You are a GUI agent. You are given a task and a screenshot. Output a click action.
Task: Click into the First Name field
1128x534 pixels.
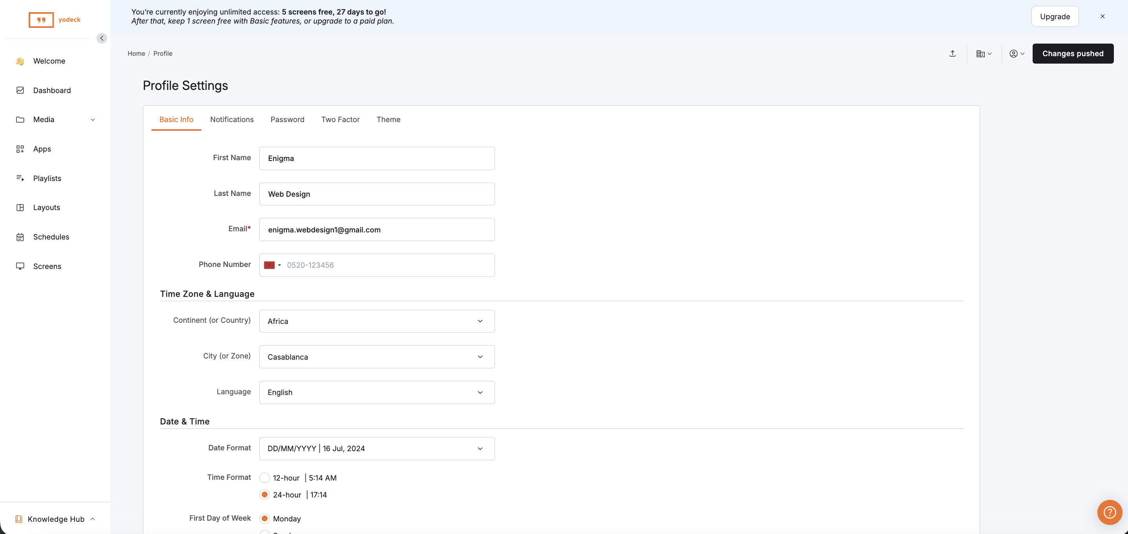coord(376,158)
